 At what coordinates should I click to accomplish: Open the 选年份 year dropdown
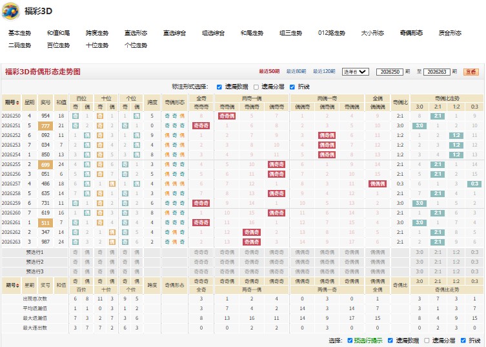[x=355, y=72]
